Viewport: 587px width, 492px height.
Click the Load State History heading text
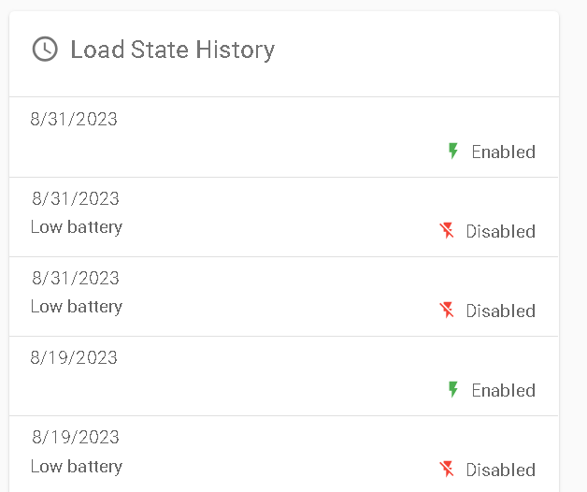173,50
